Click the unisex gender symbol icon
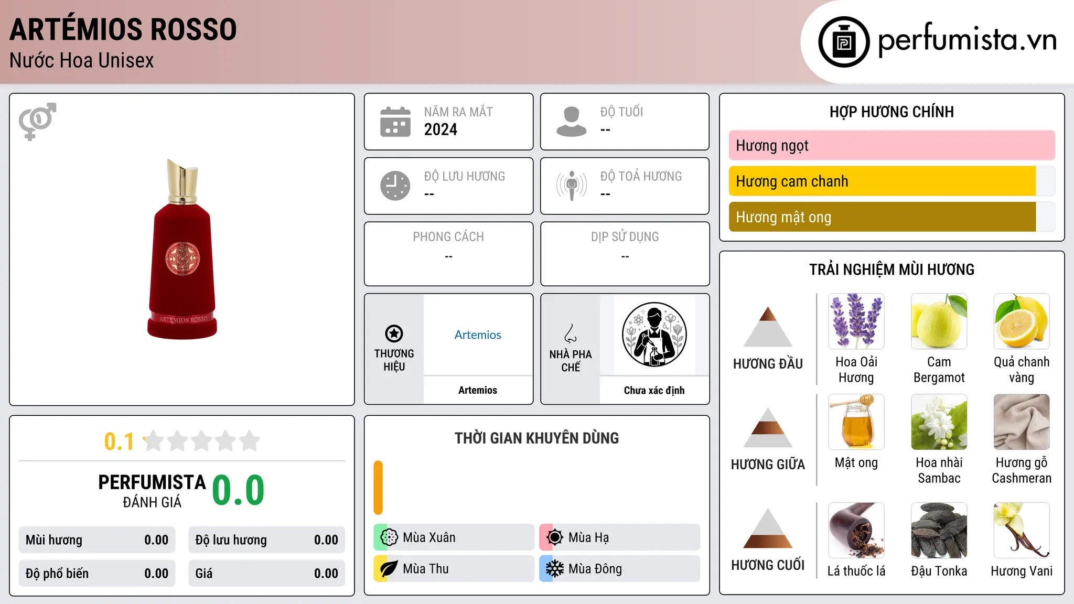 tap(37, 121)
